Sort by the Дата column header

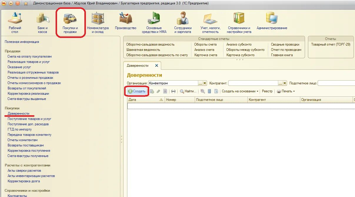(x=146, y=100)
